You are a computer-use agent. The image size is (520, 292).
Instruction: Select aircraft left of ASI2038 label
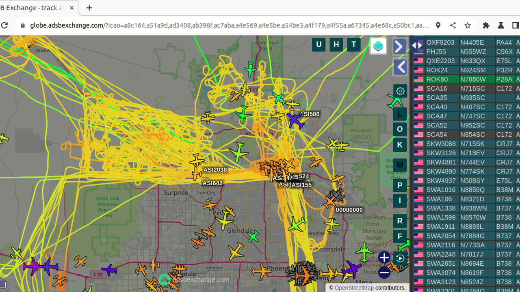[x=197, y=160]
